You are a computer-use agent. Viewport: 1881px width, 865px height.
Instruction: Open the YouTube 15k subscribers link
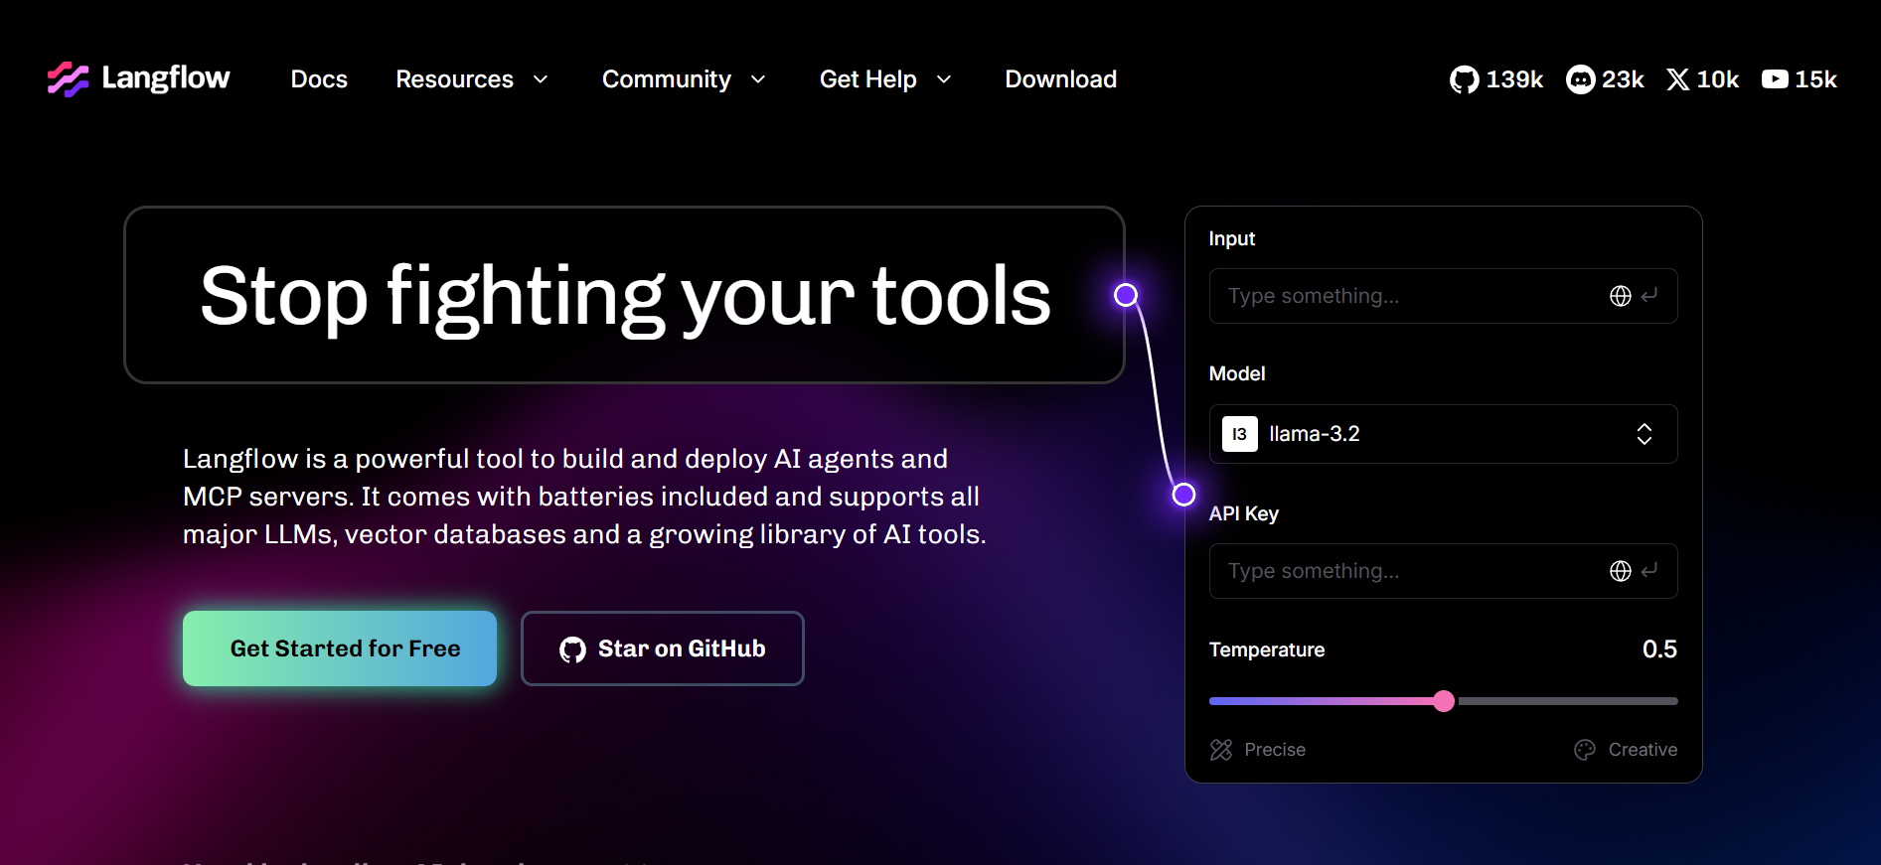point(1800,79)
